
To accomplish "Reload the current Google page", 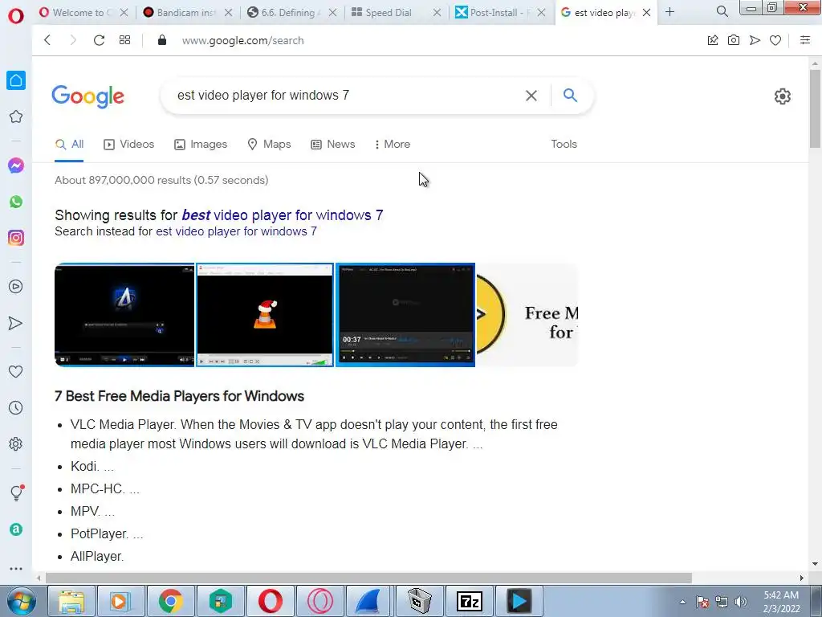I will pos(99,40).
